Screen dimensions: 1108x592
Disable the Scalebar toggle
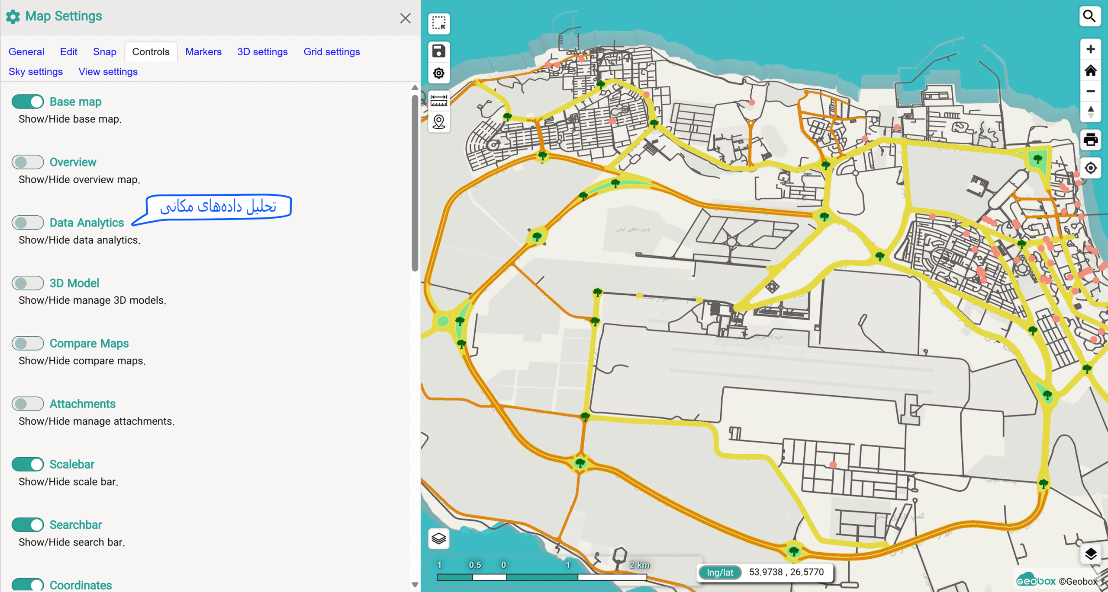pyautogui.click(x=28, y=465)
